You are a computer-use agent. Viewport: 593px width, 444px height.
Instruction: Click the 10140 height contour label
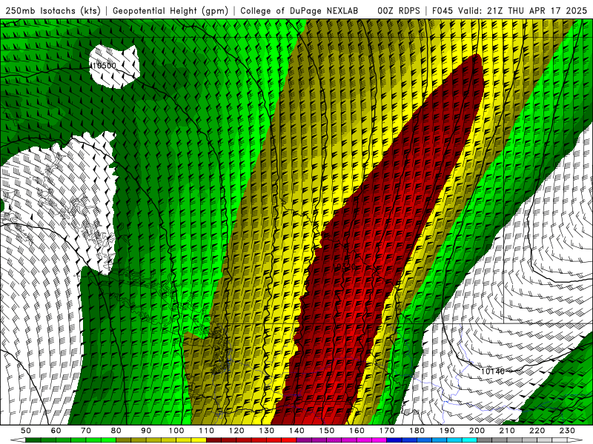coord(493,371)
